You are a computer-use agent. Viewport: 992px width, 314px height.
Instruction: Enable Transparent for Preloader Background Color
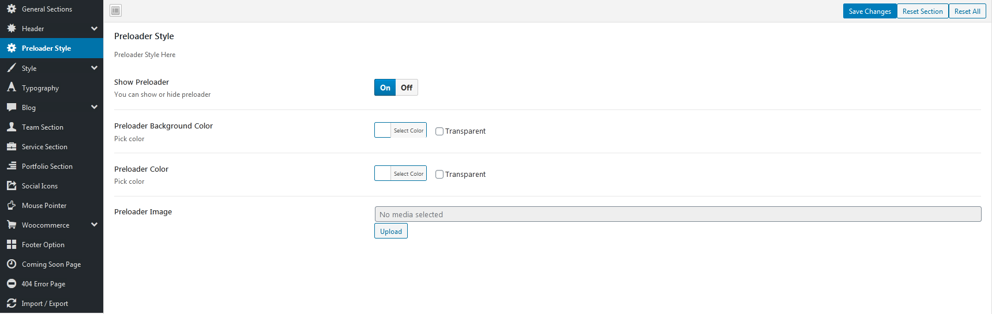[439, 131]
